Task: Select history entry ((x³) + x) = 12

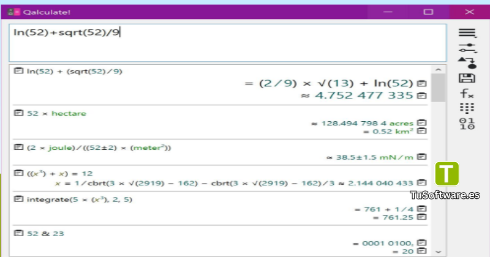Action: pyautogui.click(x=59, y=174)
